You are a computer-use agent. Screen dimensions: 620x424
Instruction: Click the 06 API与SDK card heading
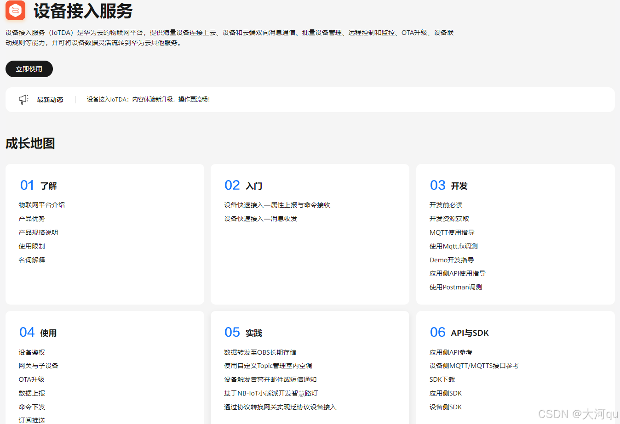pyautogui.click(x=459, y=333)
